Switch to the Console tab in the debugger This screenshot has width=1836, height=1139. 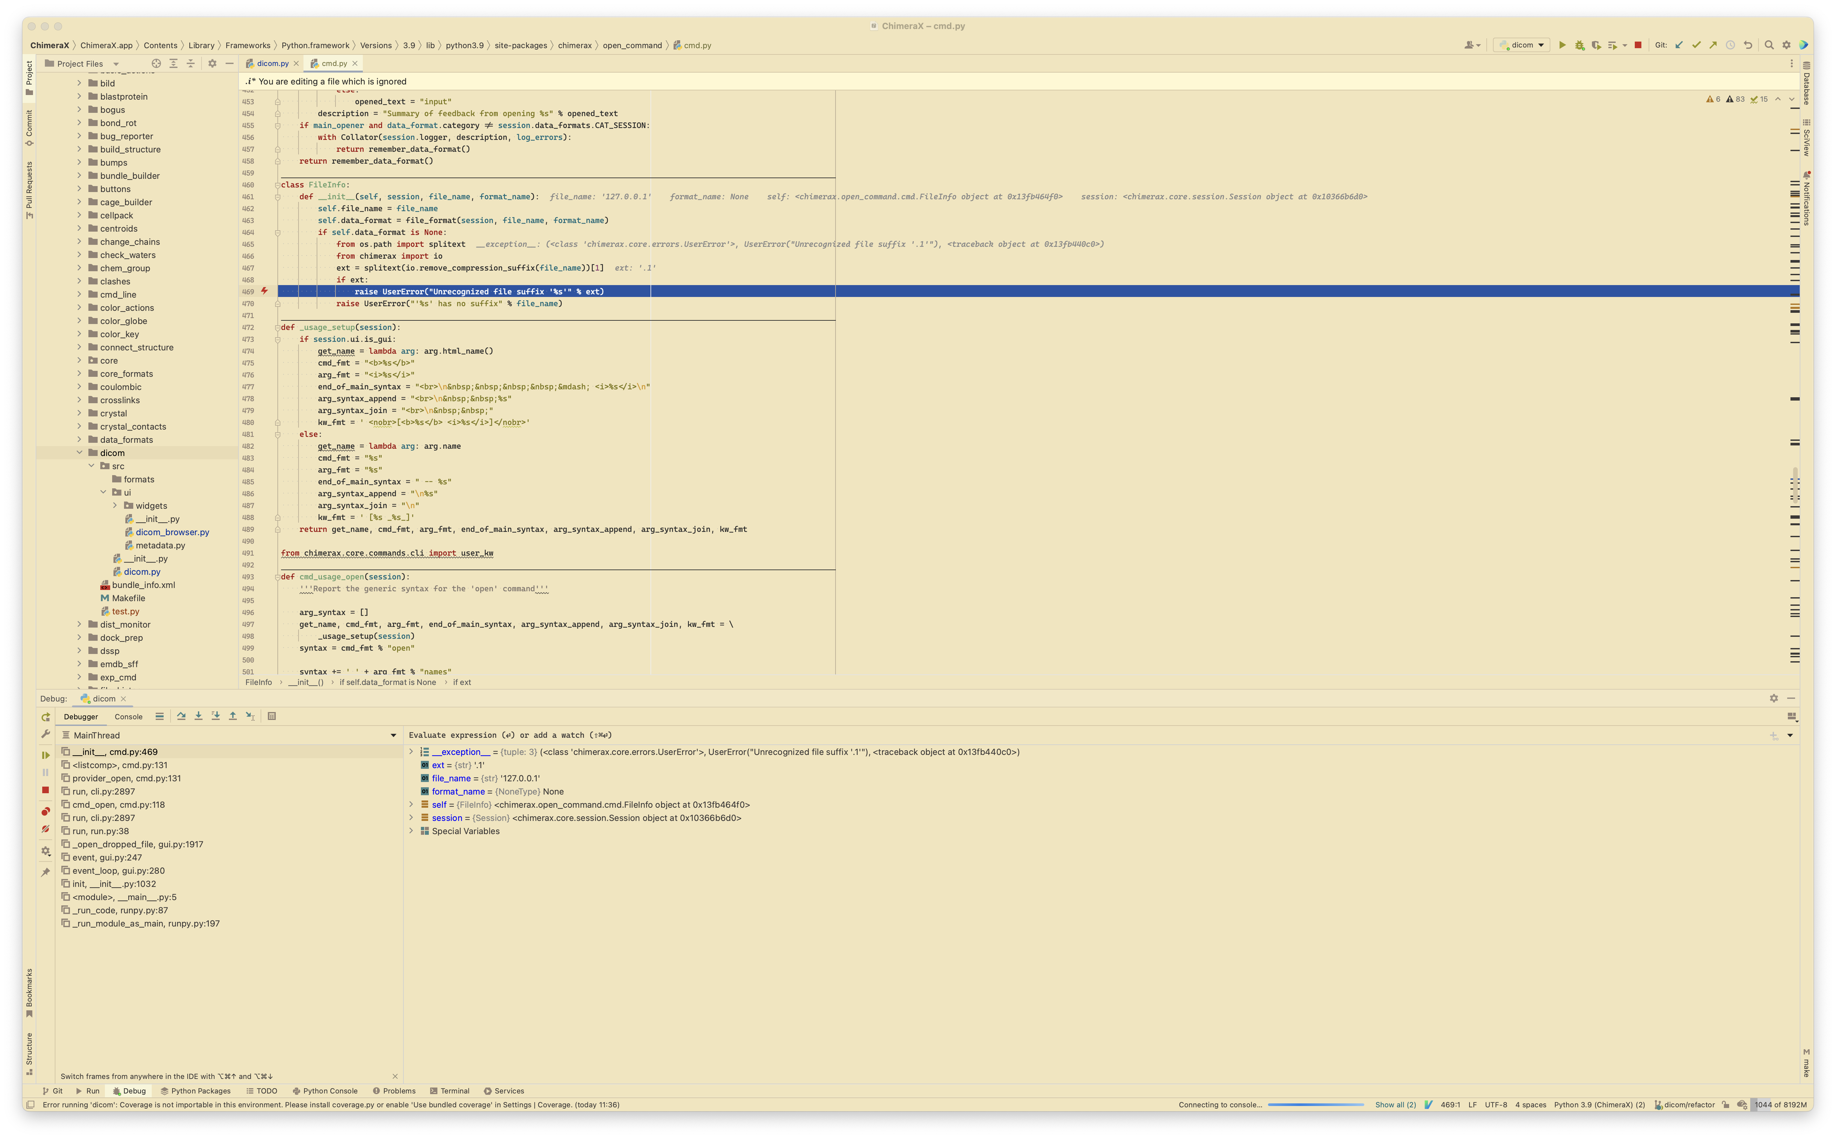click(x=128, y=716)
